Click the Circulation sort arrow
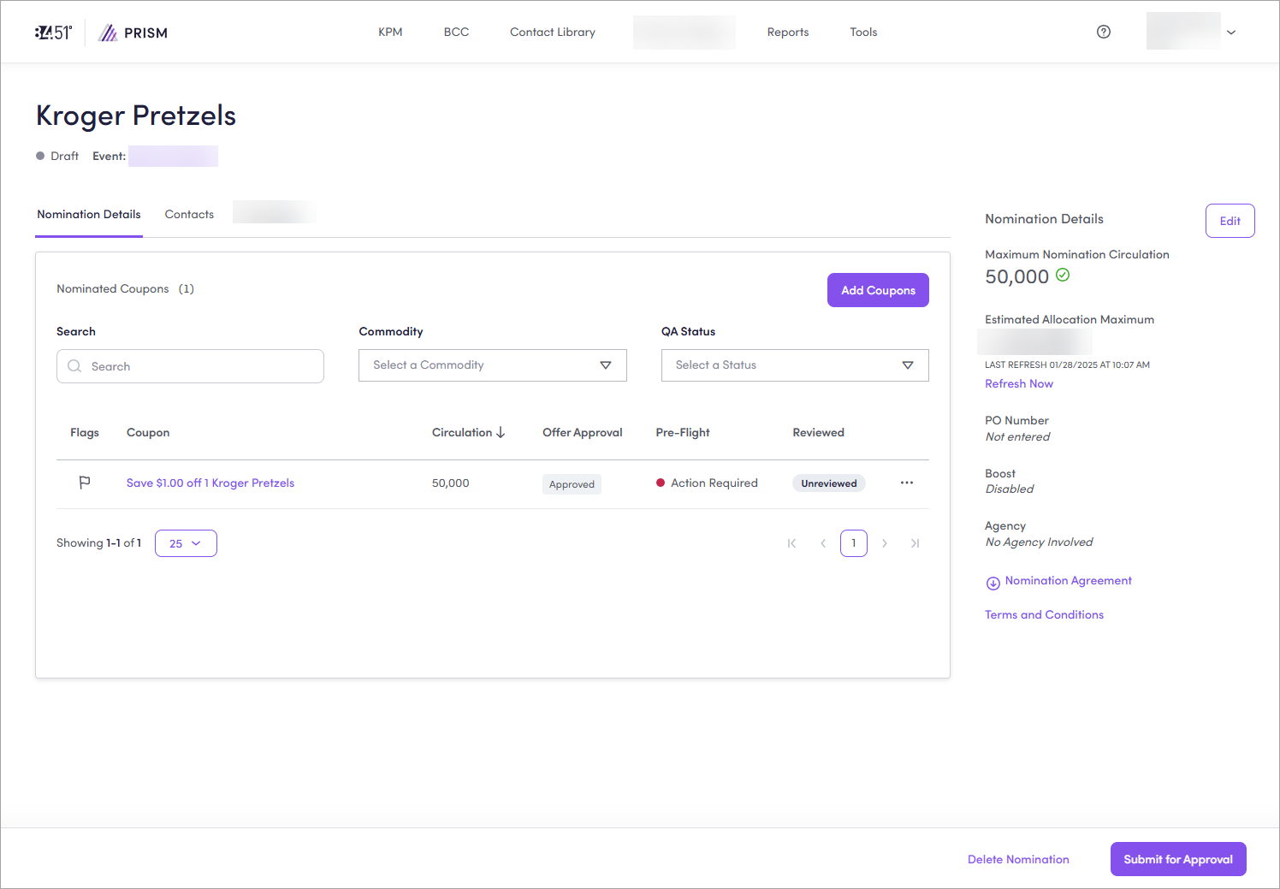This screenshot has width=1280, height=889. pos(501,432)
